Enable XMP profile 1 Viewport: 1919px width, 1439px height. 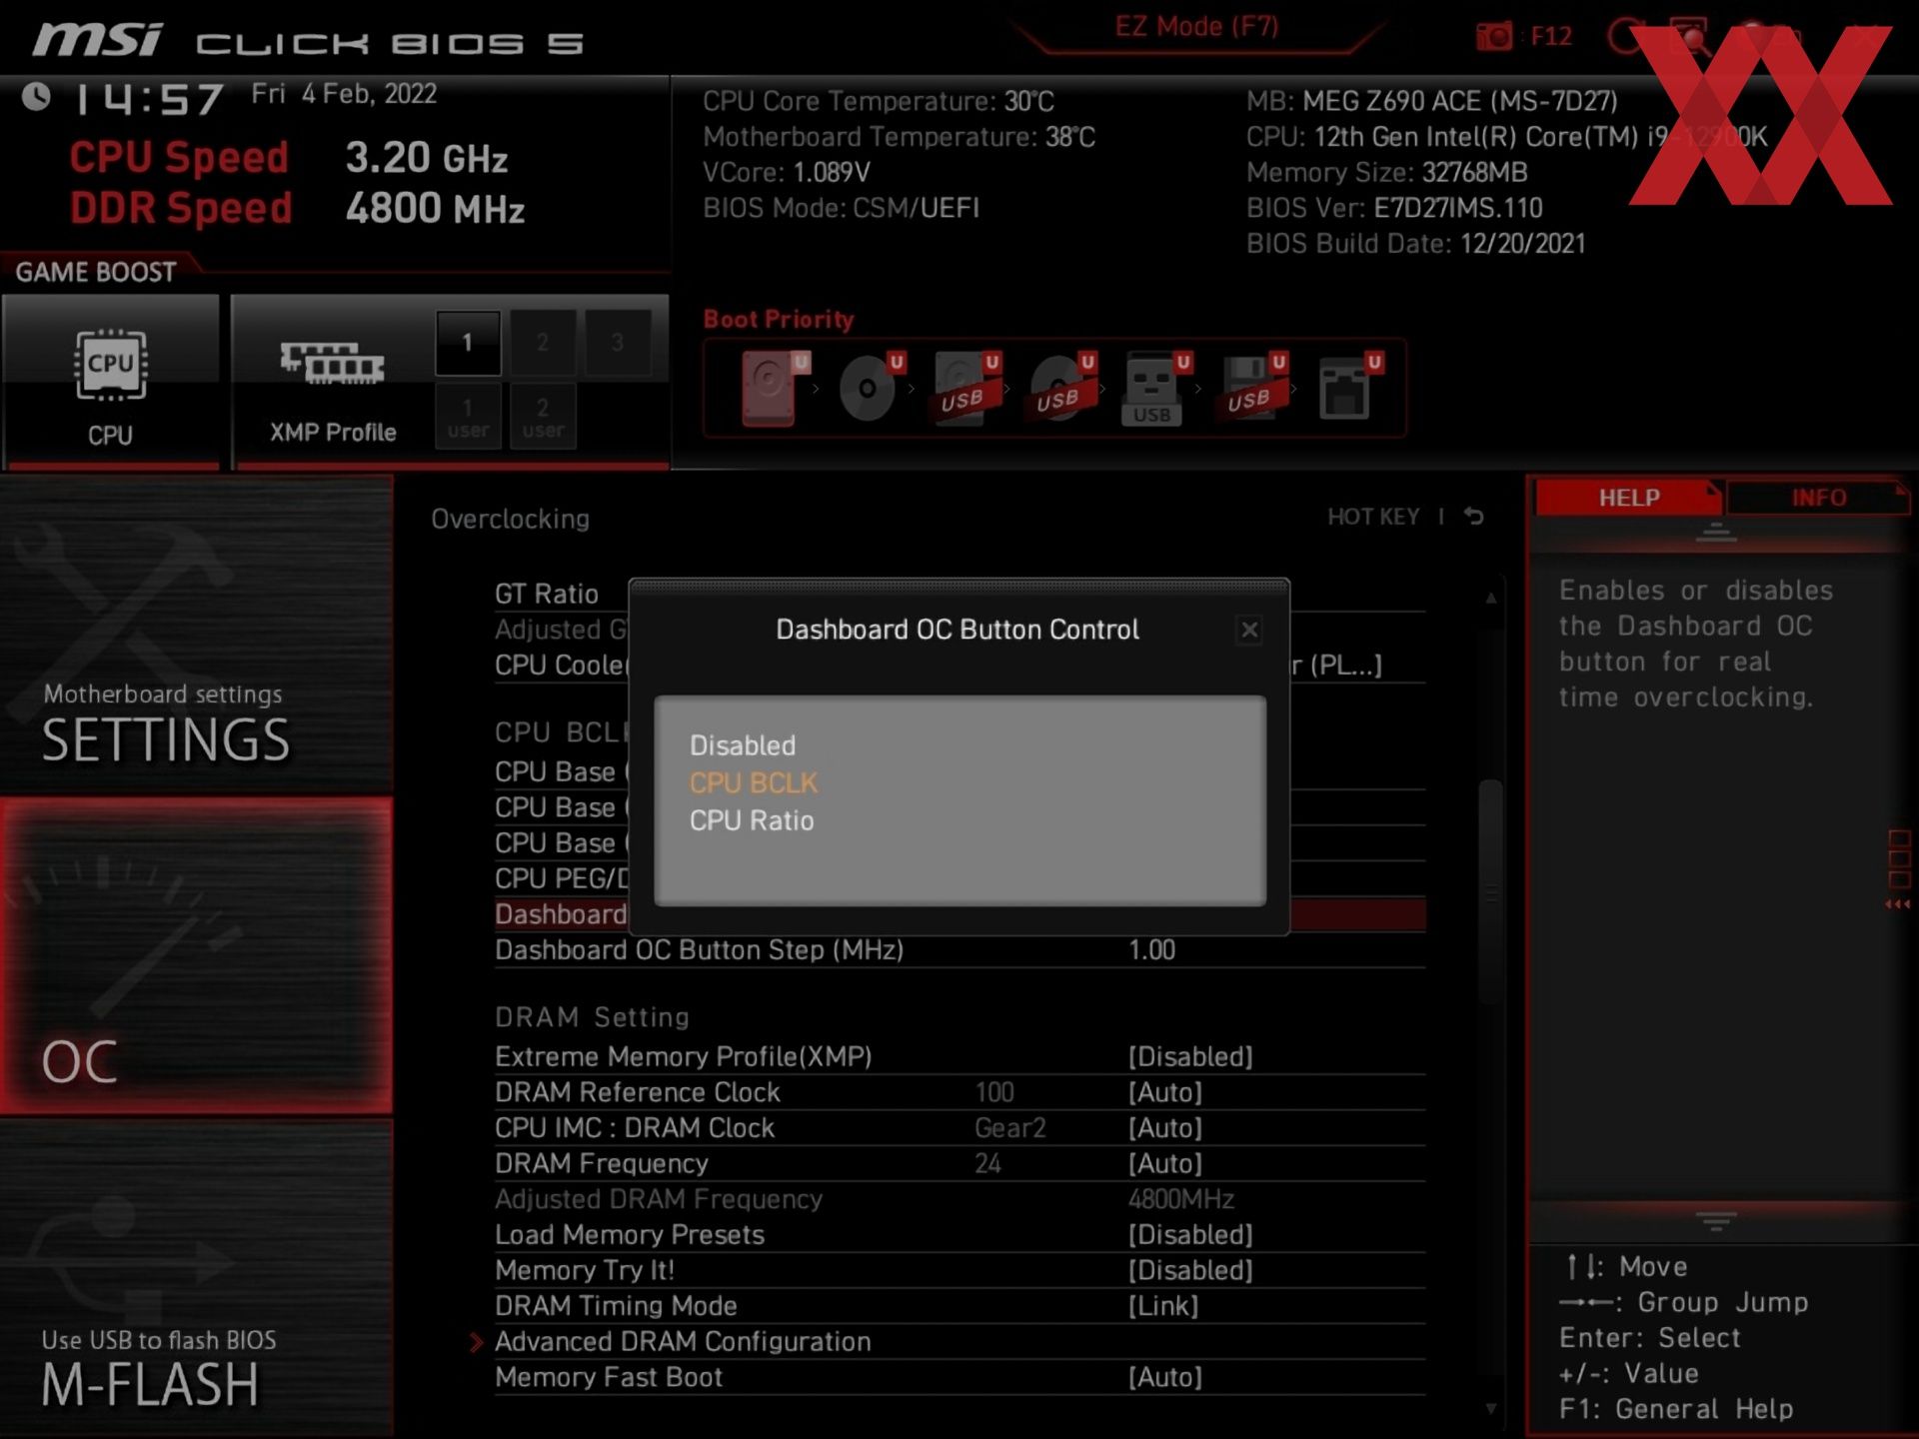(x=468, y=343)
